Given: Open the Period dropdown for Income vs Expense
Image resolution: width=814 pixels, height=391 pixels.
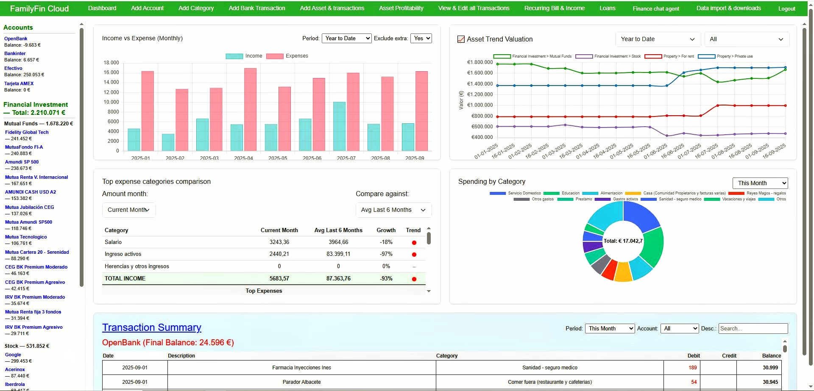Looking at the screenshot, I should tap(346, 38).
